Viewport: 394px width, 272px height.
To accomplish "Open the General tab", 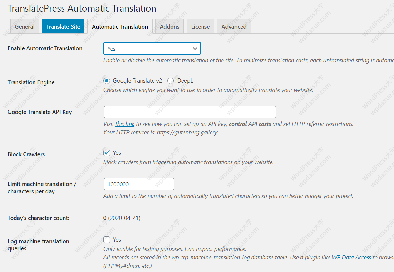I will click(25, 26).
